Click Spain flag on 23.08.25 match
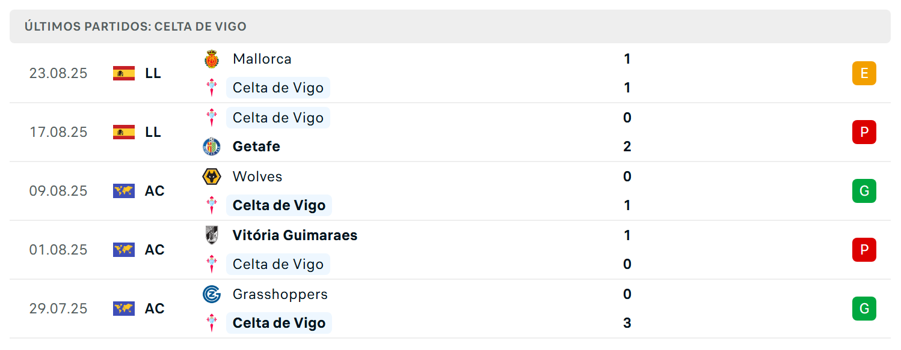Viewport: 901px width, 350px height. pos(124,73)
